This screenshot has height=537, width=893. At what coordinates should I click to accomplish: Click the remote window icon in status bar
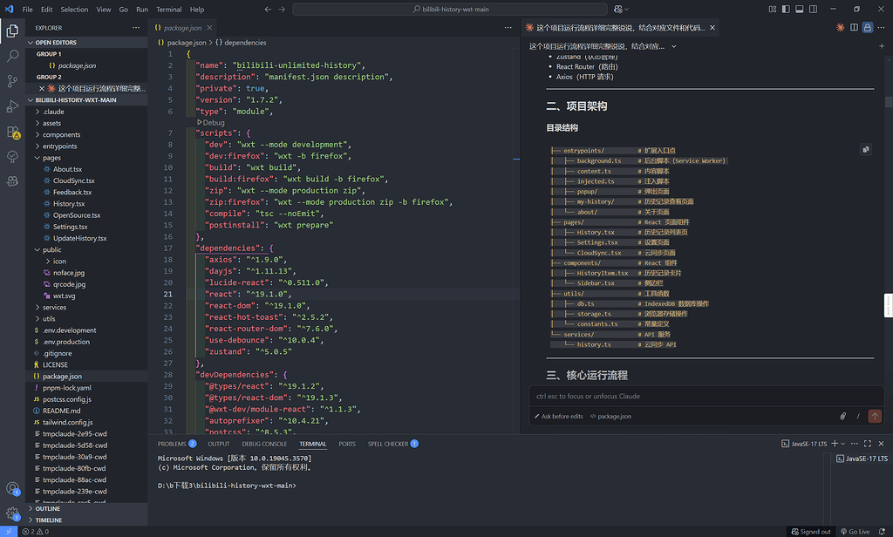[x=9, y=531]
